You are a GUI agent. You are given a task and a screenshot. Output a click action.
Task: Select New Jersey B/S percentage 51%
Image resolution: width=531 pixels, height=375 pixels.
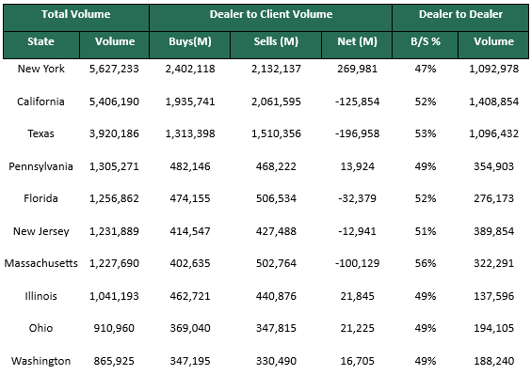click(426, 231)
